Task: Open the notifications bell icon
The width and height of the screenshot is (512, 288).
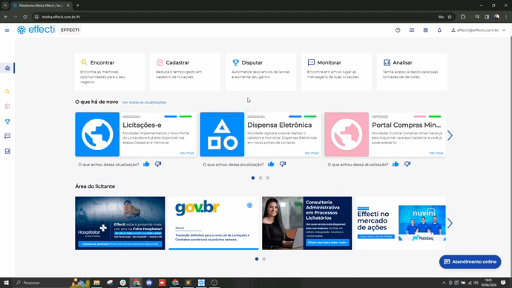Action: 439,30
